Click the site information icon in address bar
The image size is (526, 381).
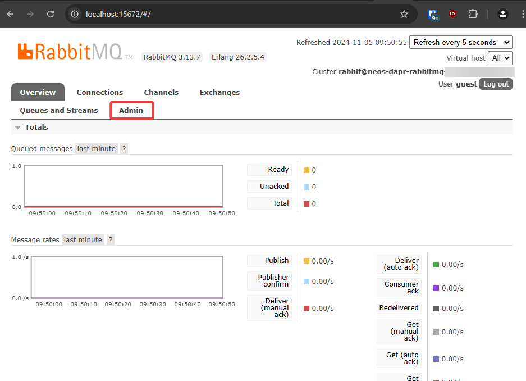click(x=75, y=14)
